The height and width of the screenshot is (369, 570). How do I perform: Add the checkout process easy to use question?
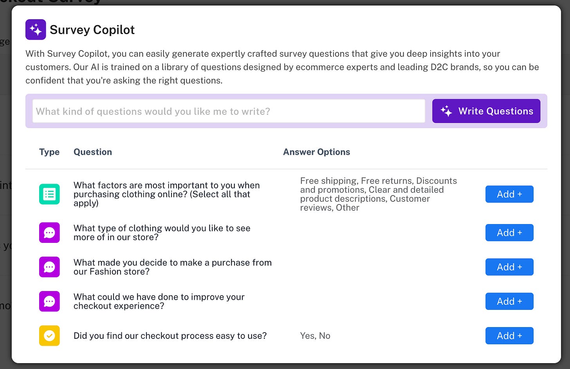pos(509,336)
